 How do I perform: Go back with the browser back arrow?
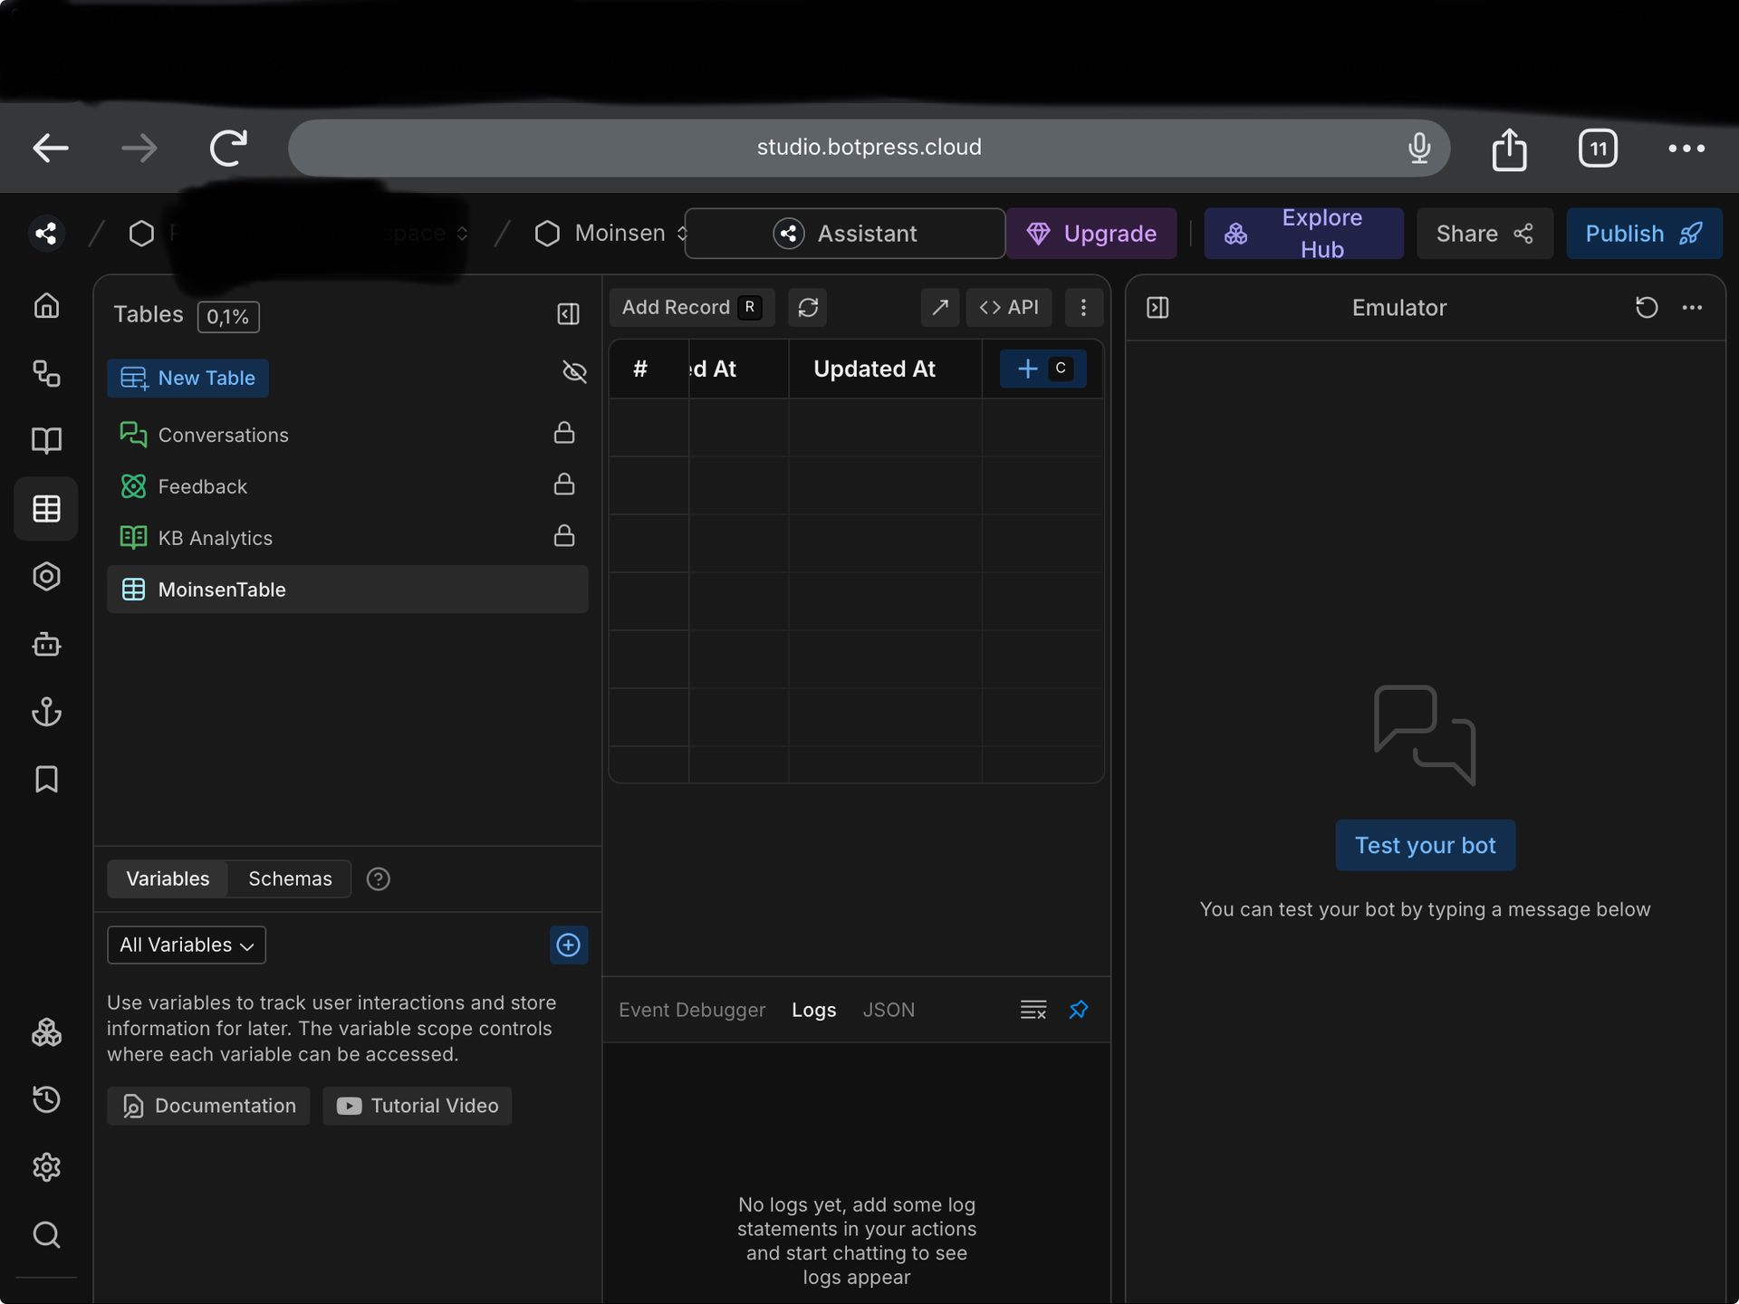[51, 148]
